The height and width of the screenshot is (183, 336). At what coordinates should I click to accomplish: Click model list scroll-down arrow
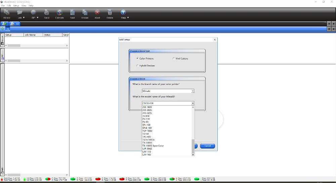click(193, 155)
